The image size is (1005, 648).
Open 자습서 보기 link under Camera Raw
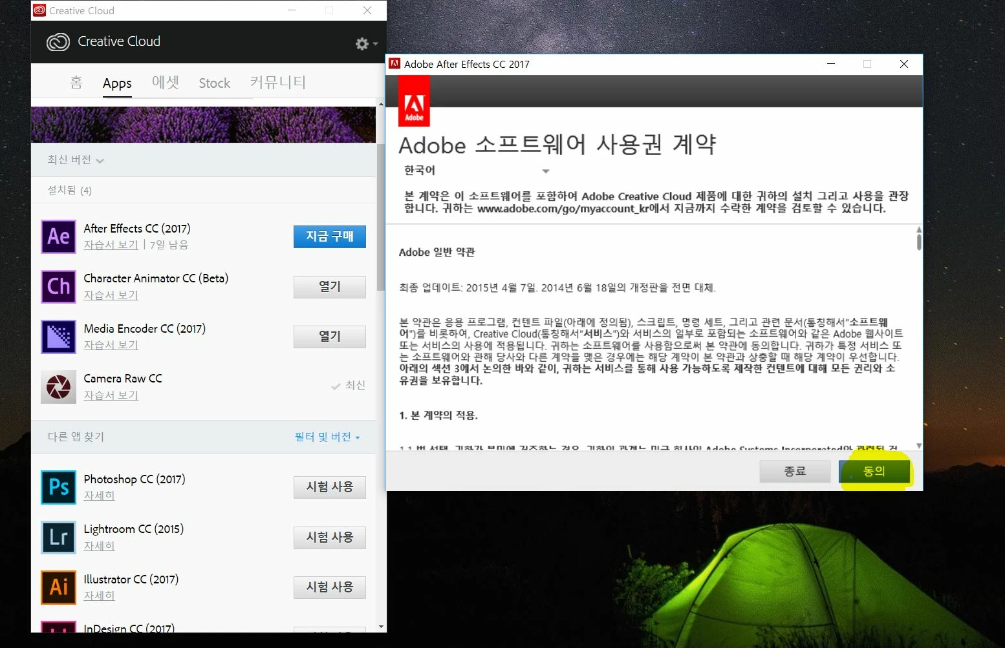click(111, 395)
